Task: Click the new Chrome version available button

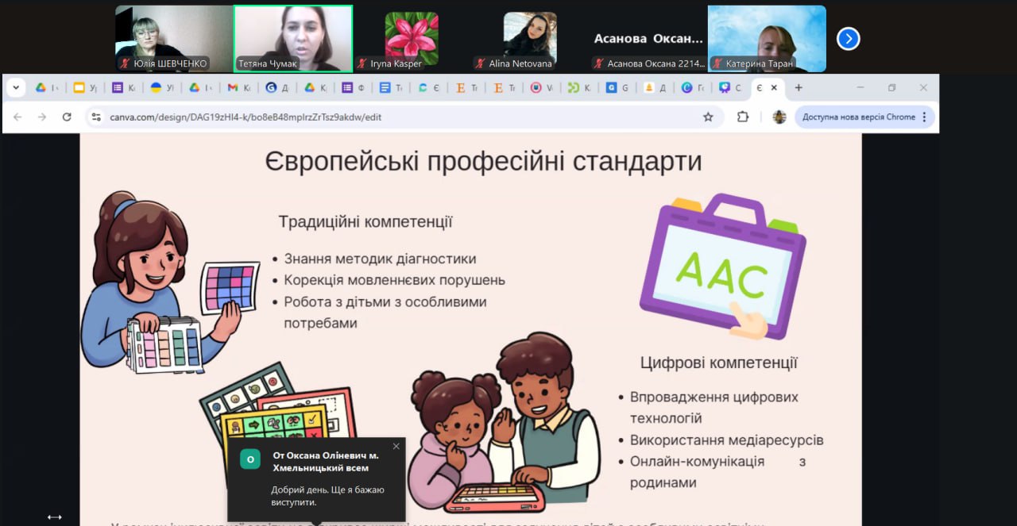Action: tap(858, 117)
